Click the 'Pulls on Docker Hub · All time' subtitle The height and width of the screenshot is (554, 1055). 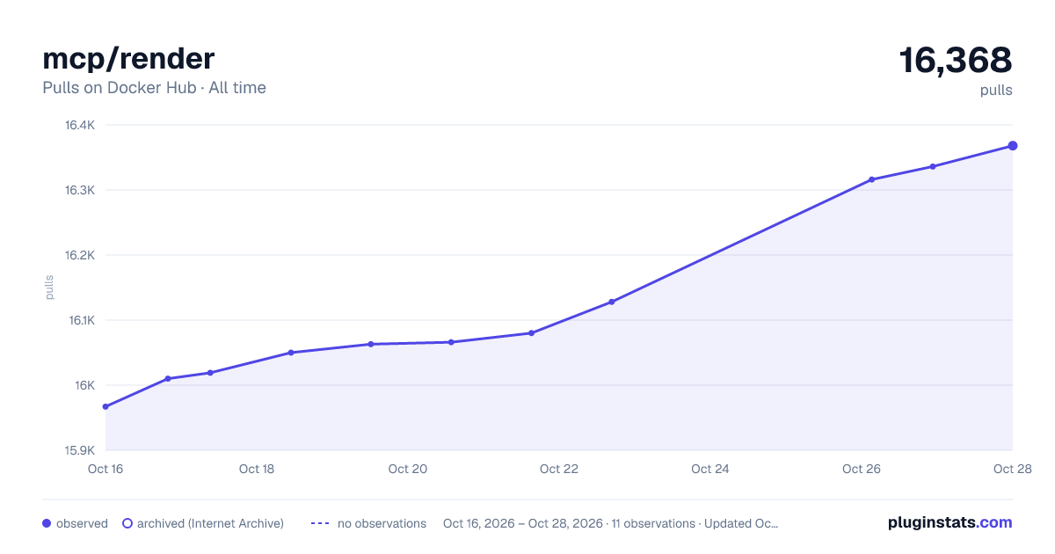pos(154,88)
